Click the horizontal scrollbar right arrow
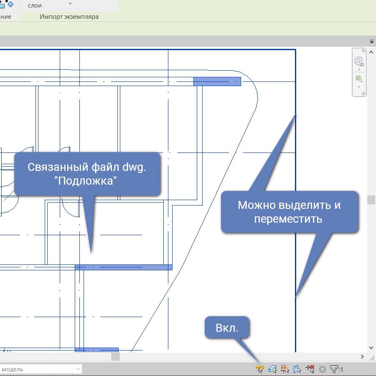The image size is (376, 376). click(362, 357)
